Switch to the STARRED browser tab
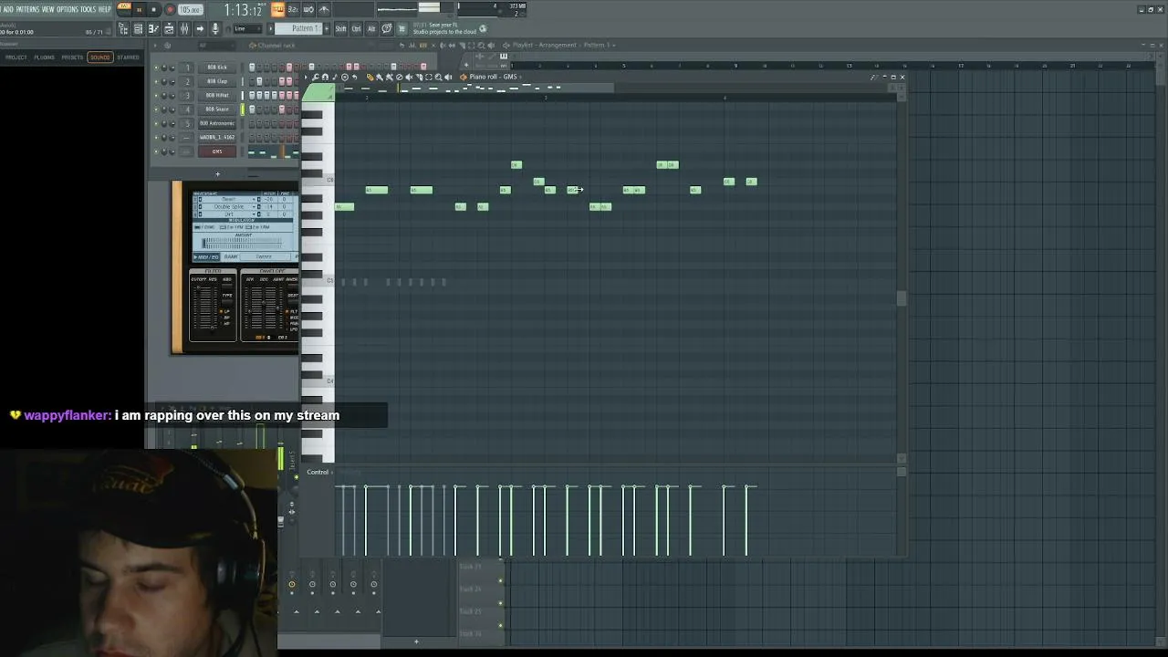 pos(128,57)
